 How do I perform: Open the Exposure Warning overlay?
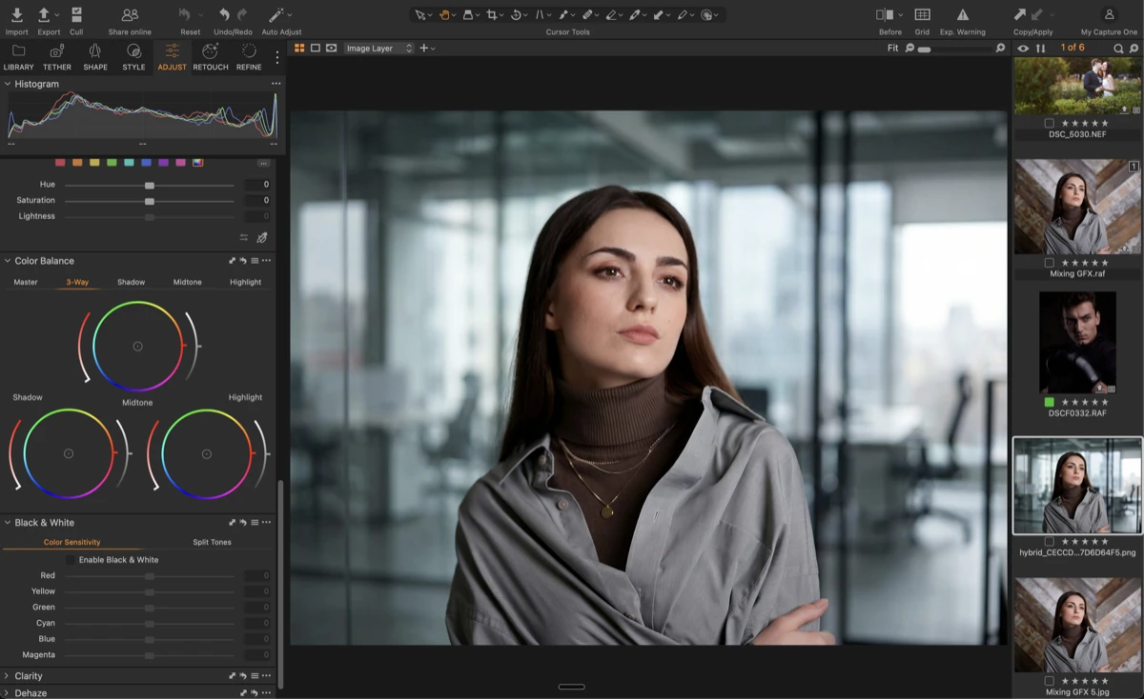point(963,14)
